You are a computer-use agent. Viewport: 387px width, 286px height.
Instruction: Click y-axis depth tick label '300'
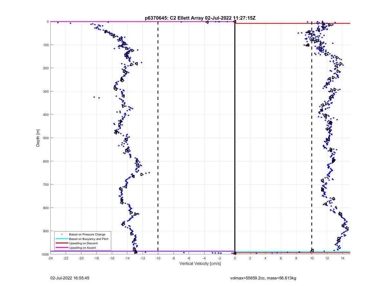45,91
